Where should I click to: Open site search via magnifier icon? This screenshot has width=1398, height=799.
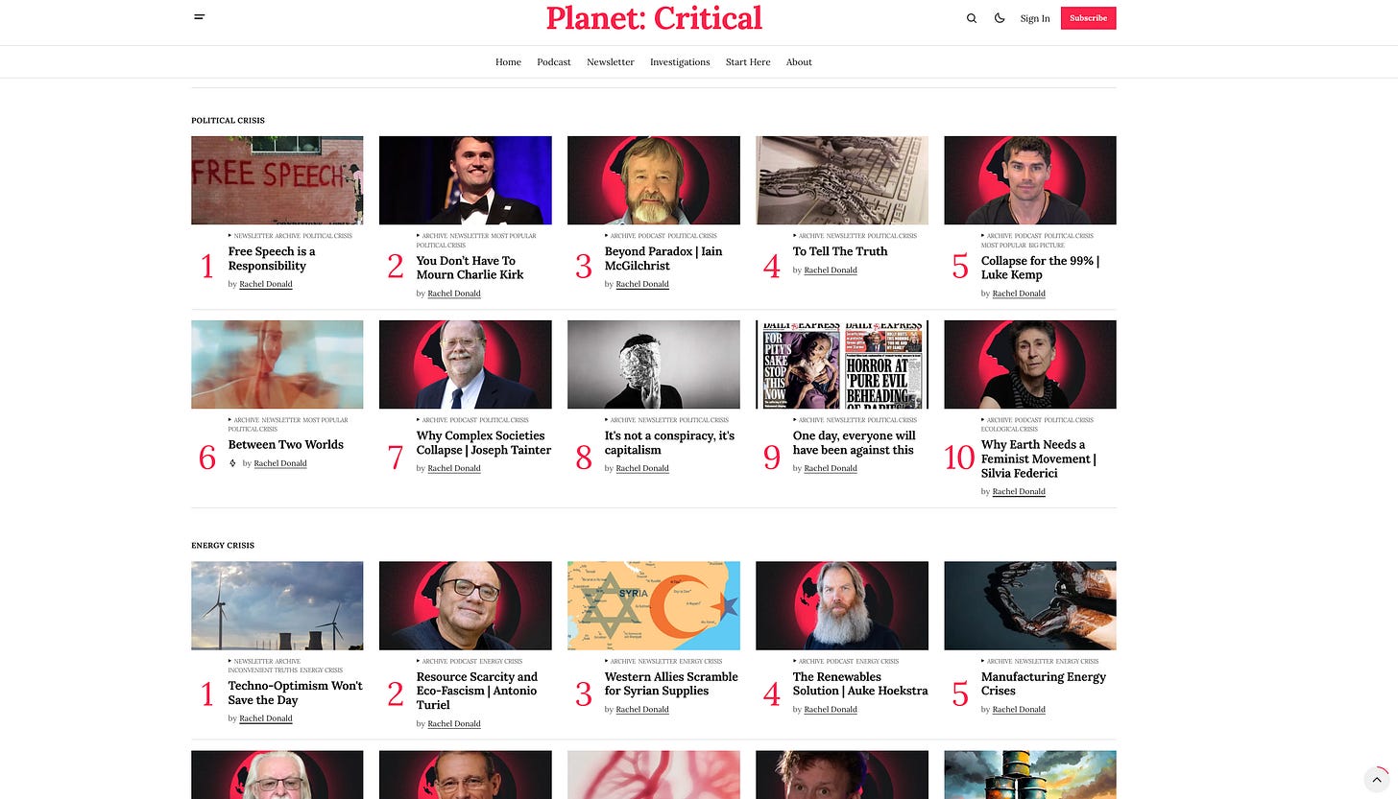click(x=972, y=18)
